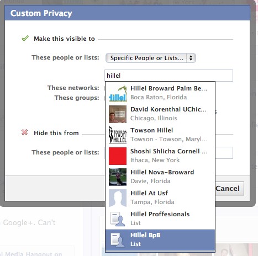
Task: Click the default silhouette for Hillel At Usf
Action: click(x=118, y=198)
